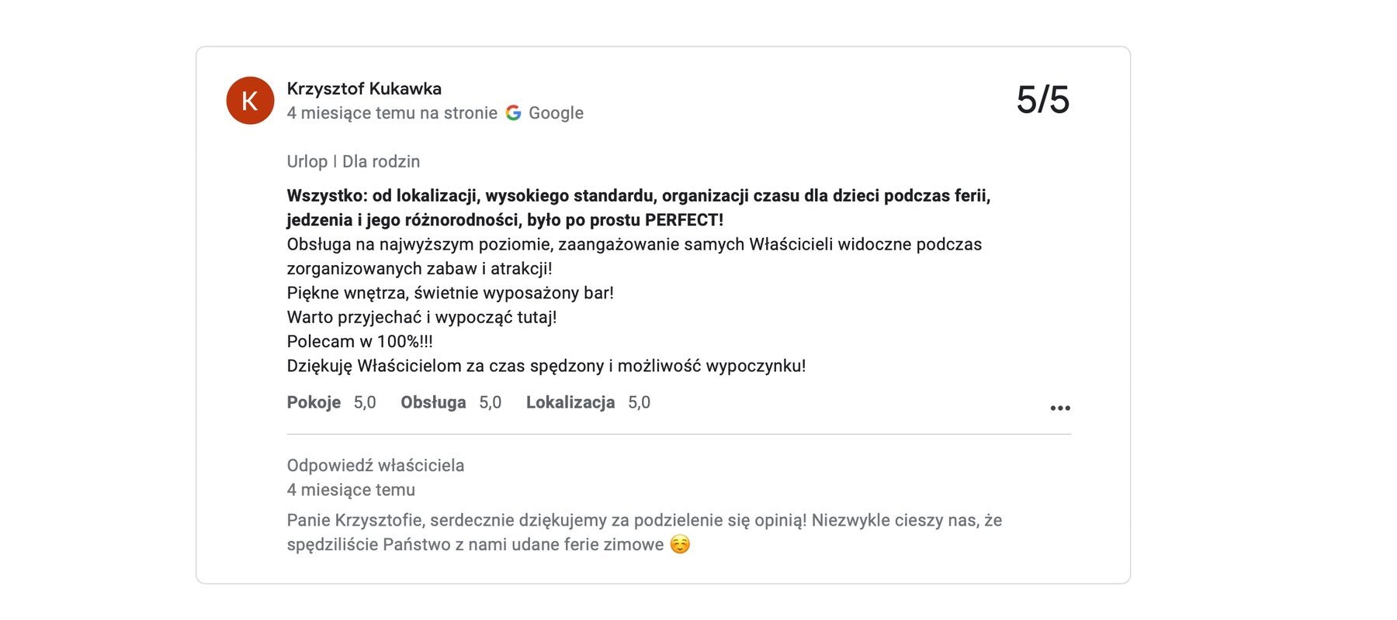This screenshot has width=1397, height=620.
Task: Click the 'Polecam w 100%!!!' line
Action: coord(359,341)
